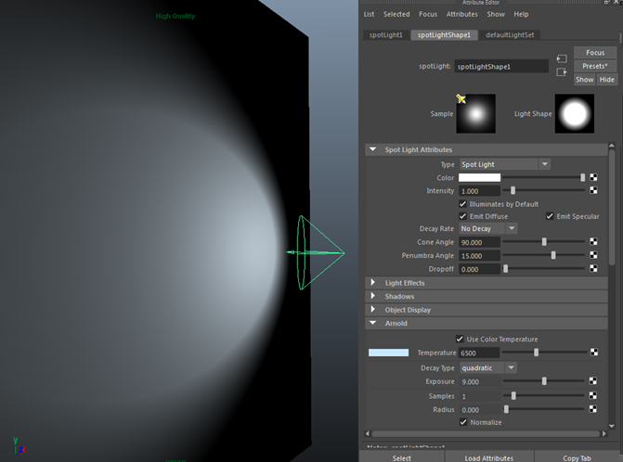Screen dimensions: 623x462
Task: Click the map button next to Samples
Action: tap(592, 395)
